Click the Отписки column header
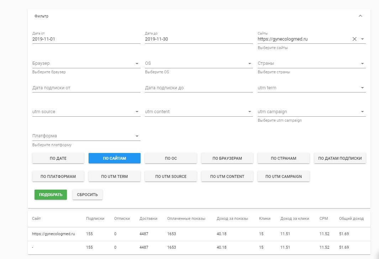The image size is (379, 259). (x=122, y=218)
